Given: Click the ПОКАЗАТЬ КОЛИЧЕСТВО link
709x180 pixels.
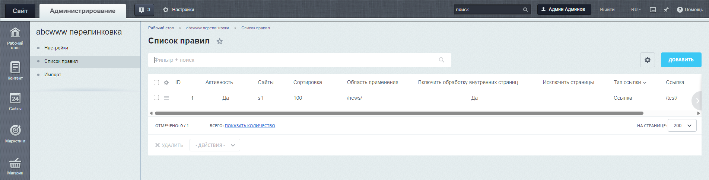Looking at the screenshot, I should pyautogui.click(x=250, y=126).
